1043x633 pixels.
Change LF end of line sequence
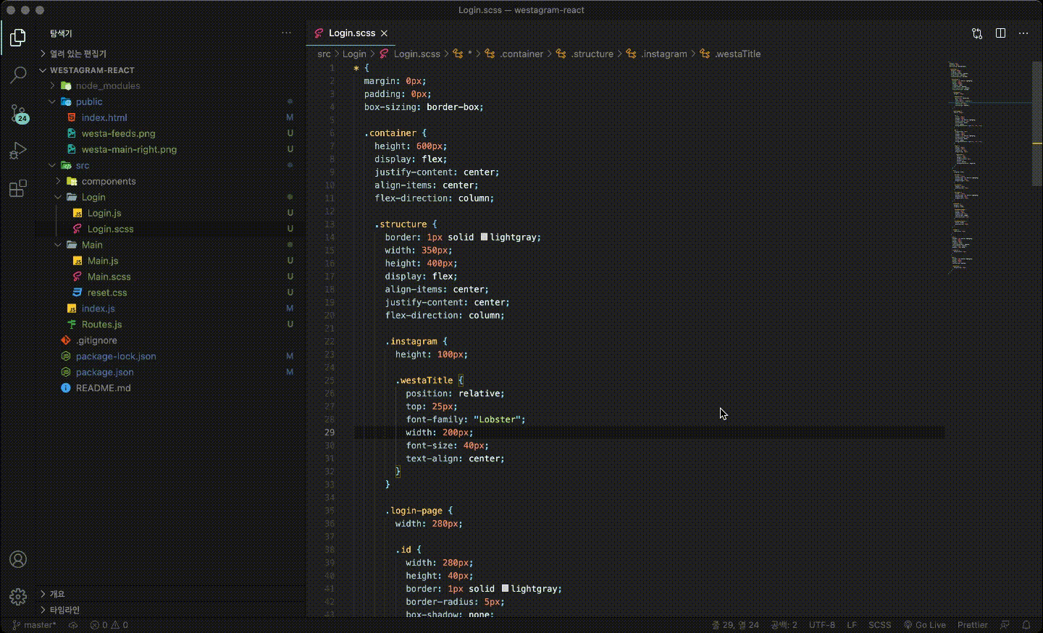coord(852,625)
